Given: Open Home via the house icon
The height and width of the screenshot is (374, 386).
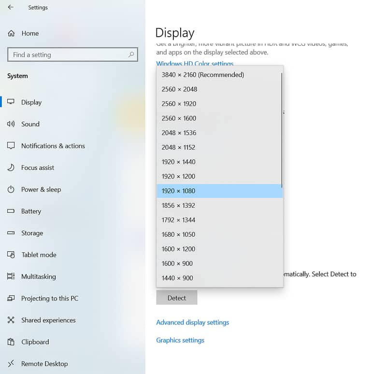Looking at the screenshot, I should (11, 33).
